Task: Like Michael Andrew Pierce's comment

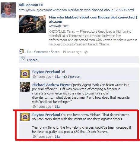Action: click(x=58, y=107)
